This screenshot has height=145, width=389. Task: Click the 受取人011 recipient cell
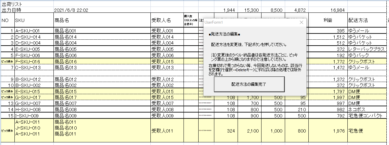[x=162, y=131]
